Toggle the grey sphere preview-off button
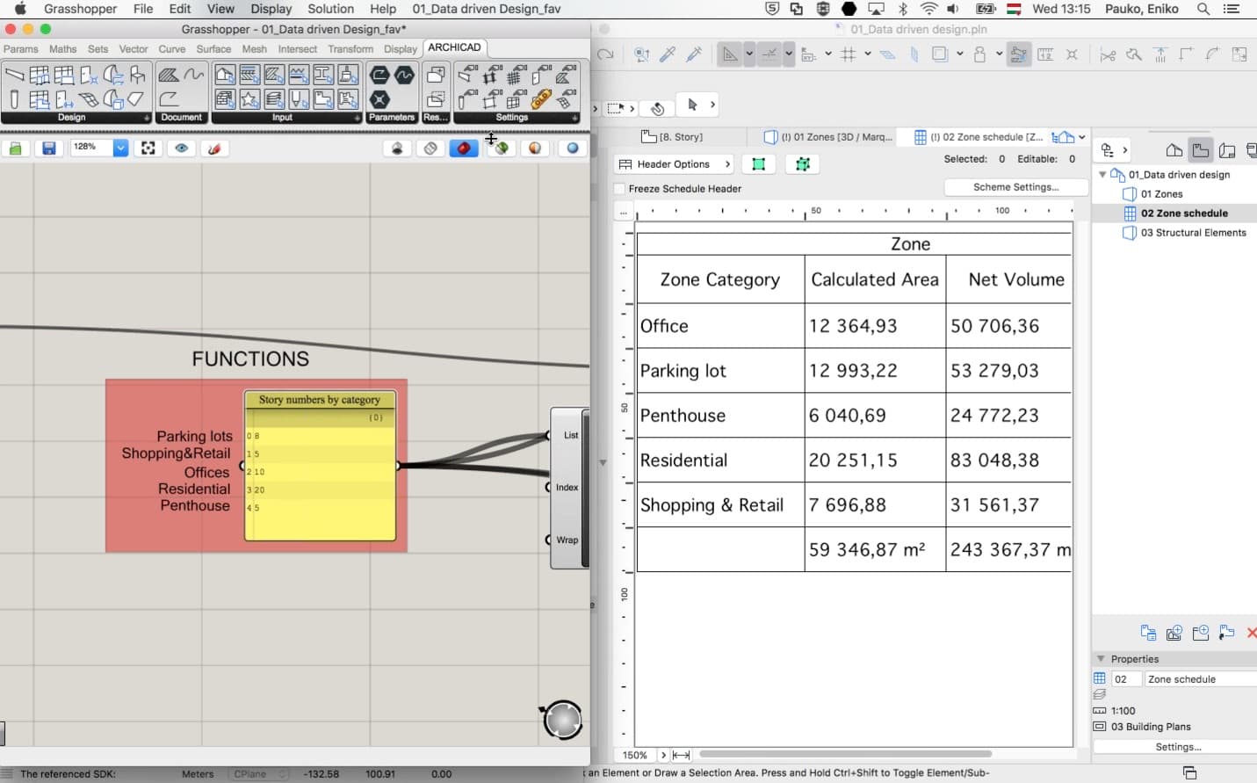The width and height of the screenshot is (1257, 783). (x=398, y=149)
